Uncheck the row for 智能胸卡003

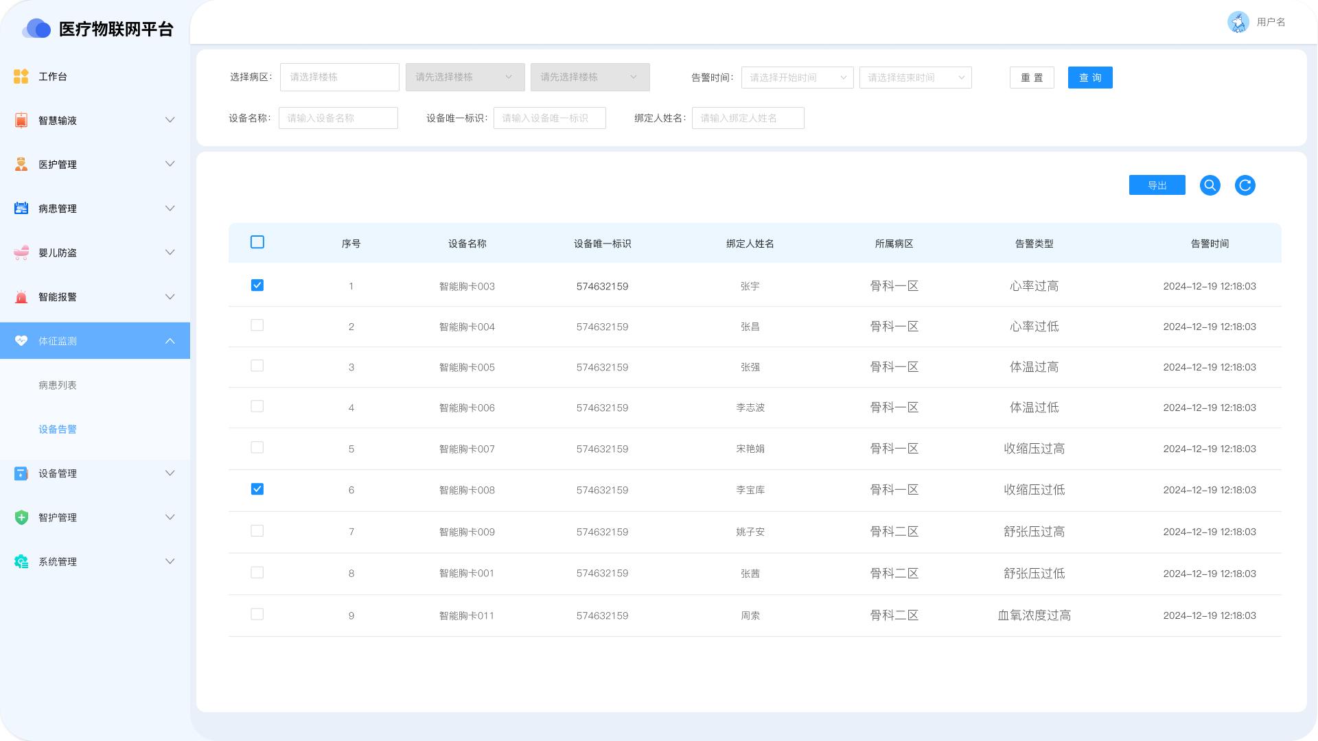coord(257,285)
